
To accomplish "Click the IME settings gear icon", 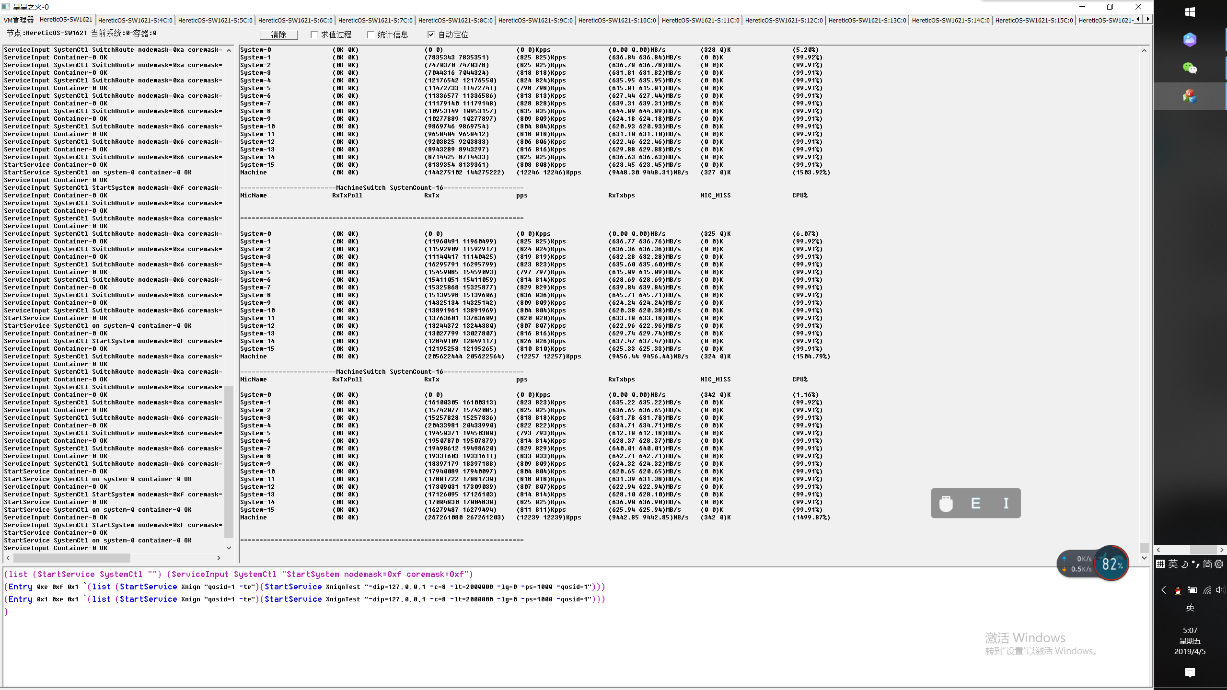I will click(1219, 564).
